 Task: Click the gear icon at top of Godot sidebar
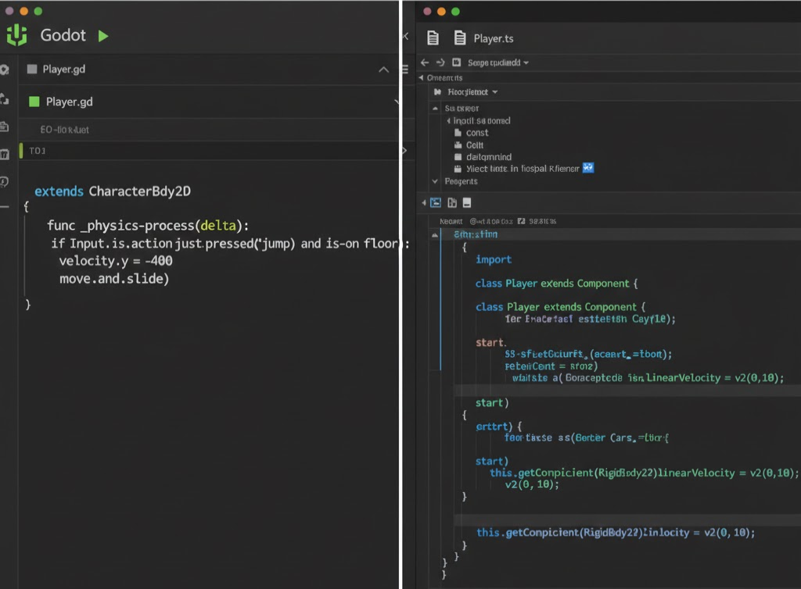point(4,70)
